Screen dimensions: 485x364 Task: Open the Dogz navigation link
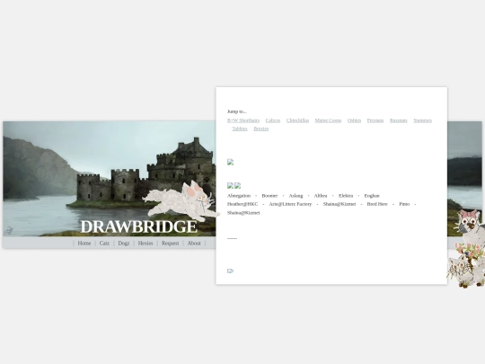pyautogui.click(x=124, y=244)
